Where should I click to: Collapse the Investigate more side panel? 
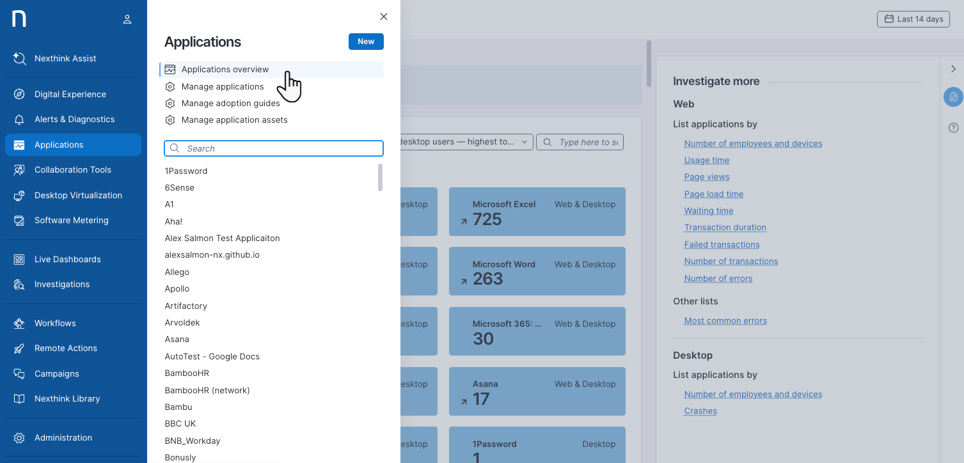click(953, 69)
